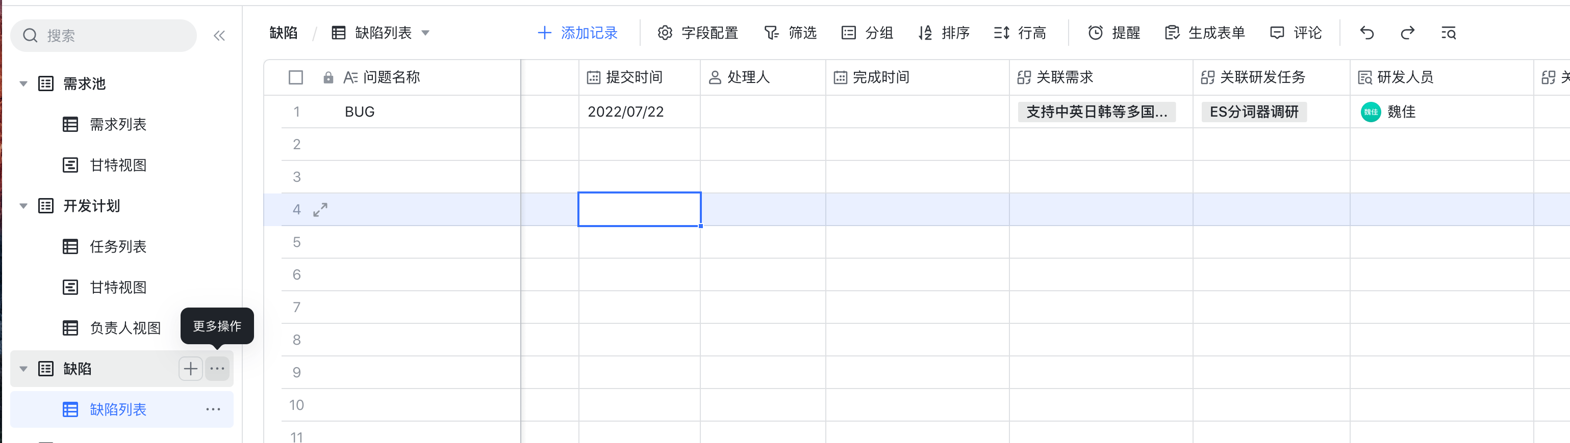Click the 关联需求 column header
Image resolution: width=1570 pixels, height=443 pixels.
[x=1101, y=77]
